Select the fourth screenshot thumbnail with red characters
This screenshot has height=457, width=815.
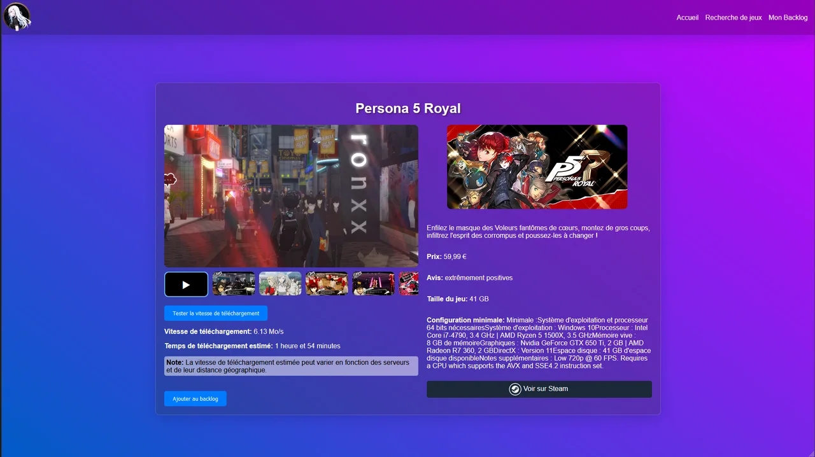(327, 284)
